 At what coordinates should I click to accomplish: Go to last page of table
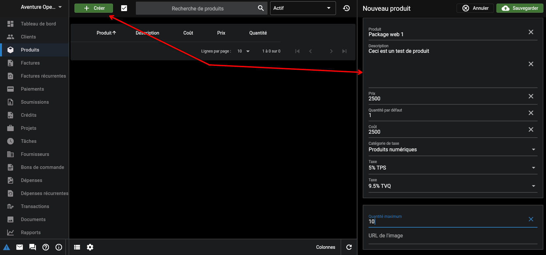click(344, 51)
